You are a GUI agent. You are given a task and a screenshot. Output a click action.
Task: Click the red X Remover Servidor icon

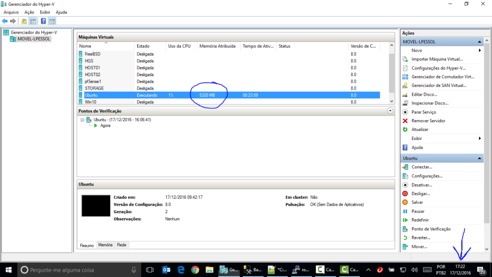click(405, 121)
